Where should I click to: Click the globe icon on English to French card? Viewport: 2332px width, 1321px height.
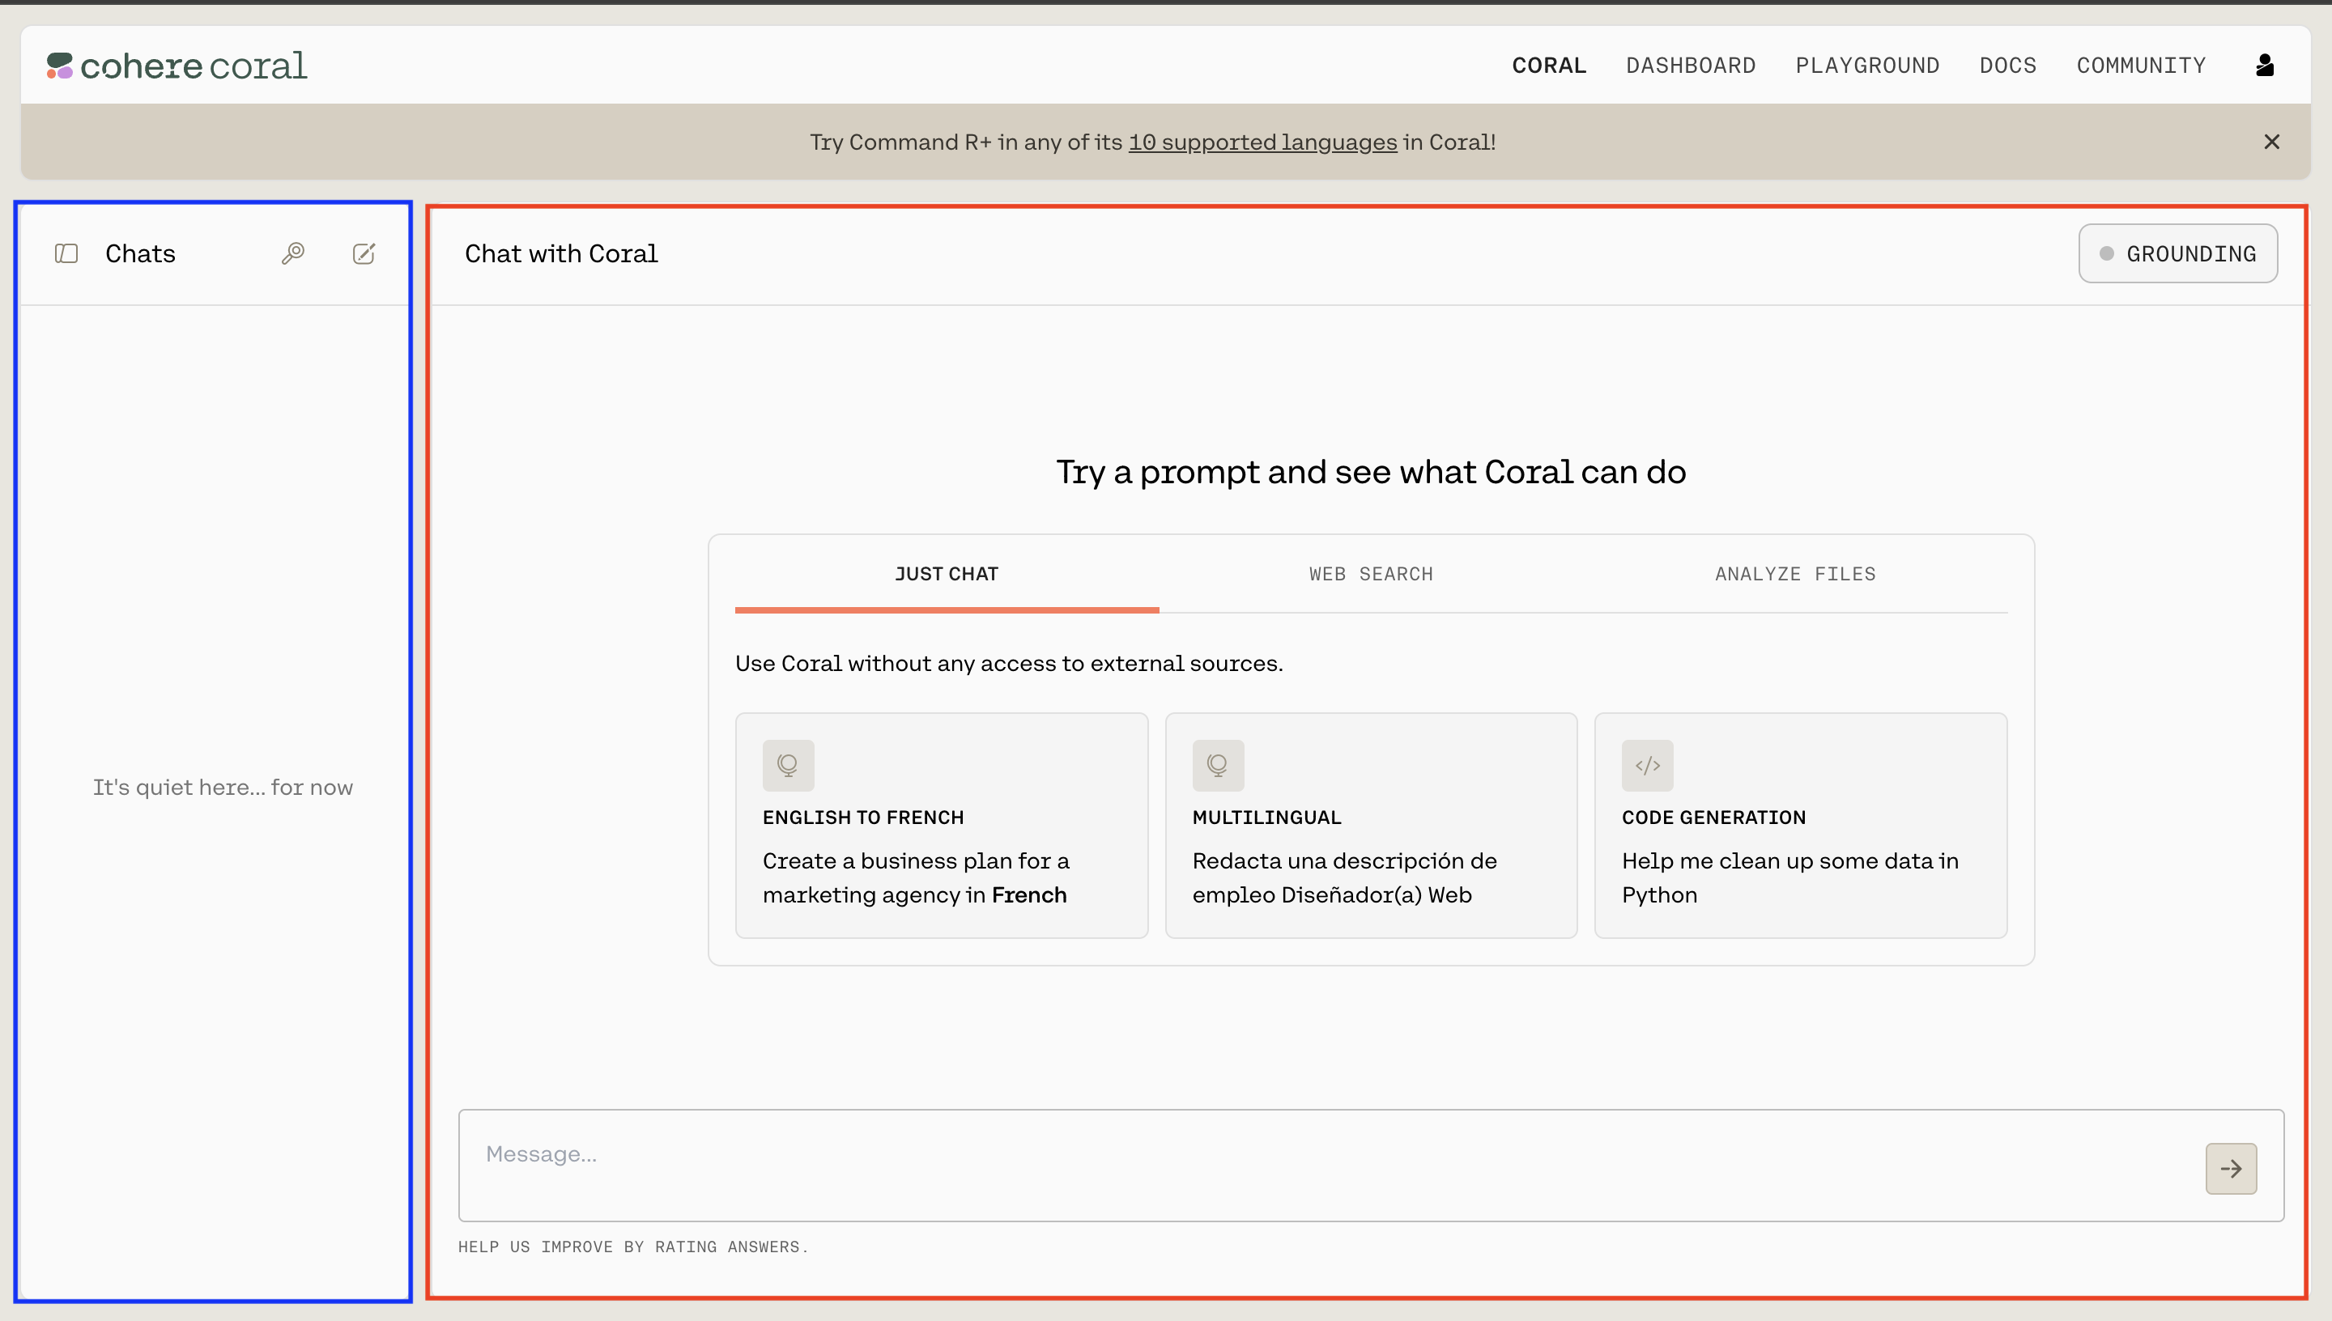[788, 765]
